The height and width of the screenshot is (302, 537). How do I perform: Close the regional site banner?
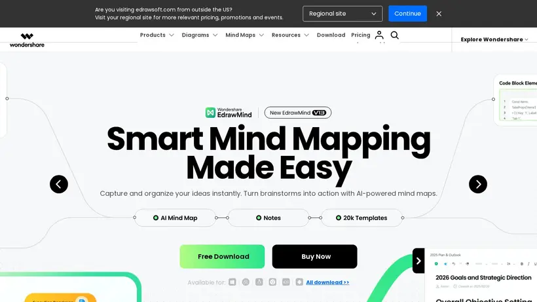439,14
